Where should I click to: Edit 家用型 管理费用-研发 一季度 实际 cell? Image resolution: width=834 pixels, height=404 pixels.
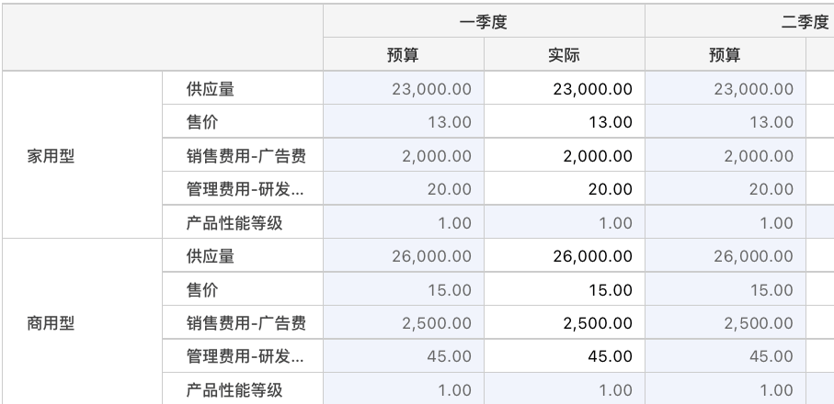[x=565, y=188]
